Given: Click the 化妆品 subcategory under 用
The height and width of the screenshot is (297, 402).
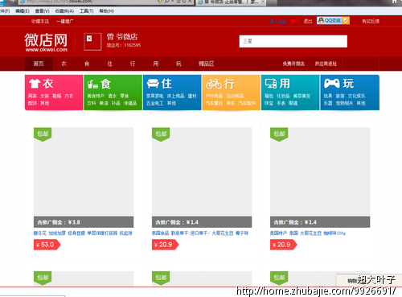Looking at the screenshot, I should pyautogui.click(x=283, y=96).
